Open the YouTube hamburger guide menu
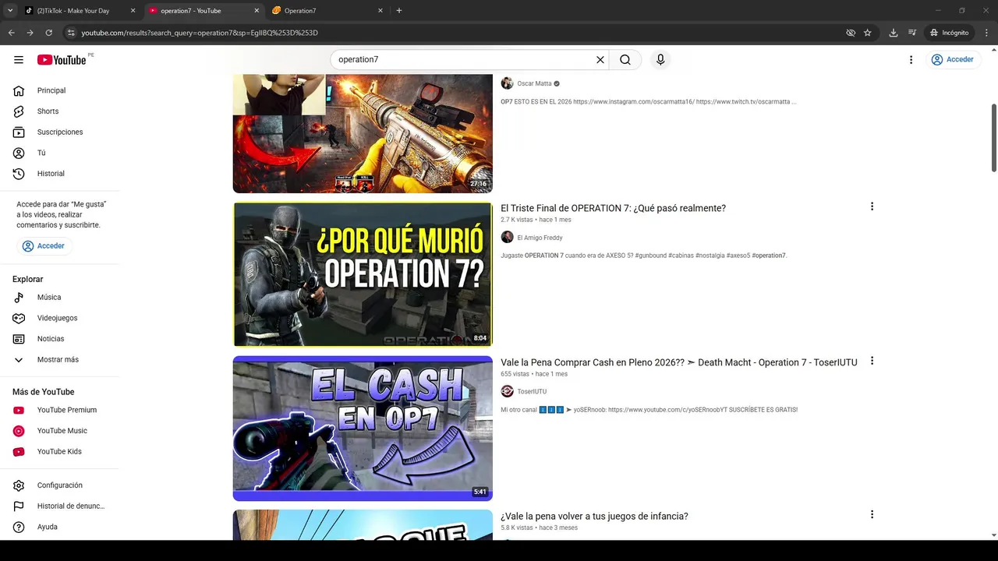998x561 pixels. click(x=19, y=60)
